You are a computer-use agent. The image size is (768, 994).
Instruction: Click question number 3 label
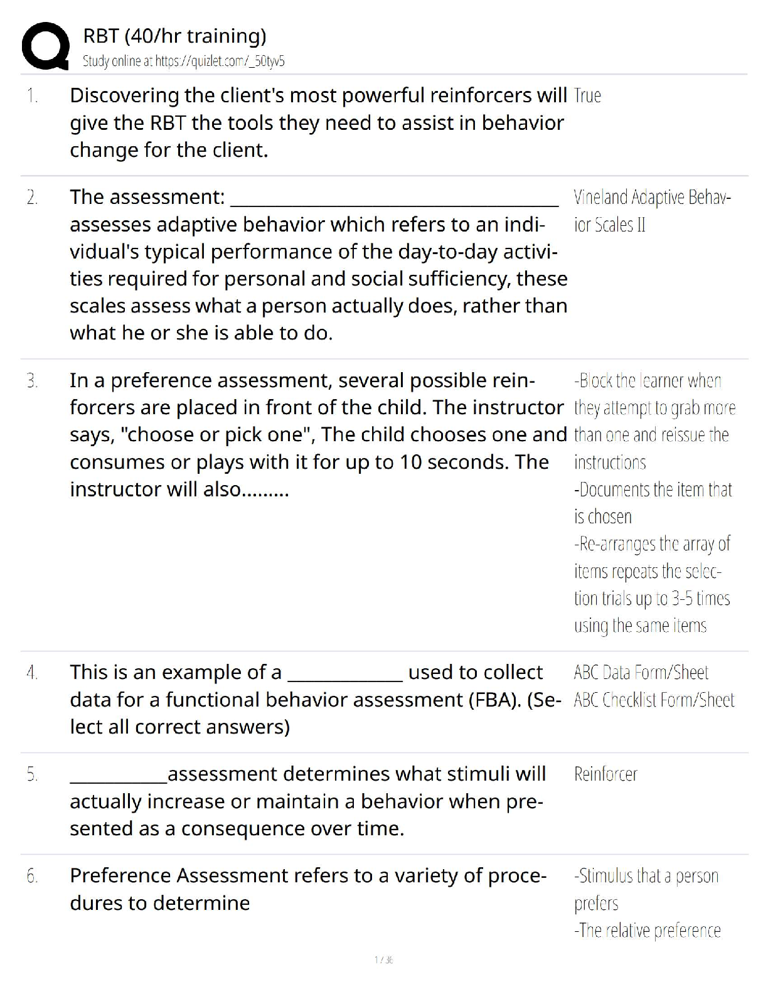click(33, 381)
